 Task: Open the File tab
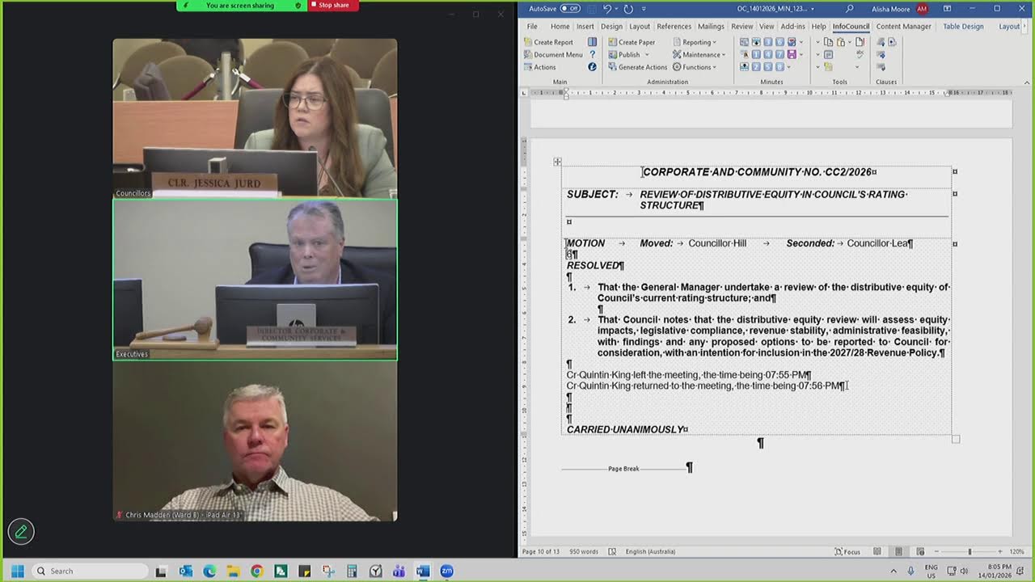[x=532, y=27]
